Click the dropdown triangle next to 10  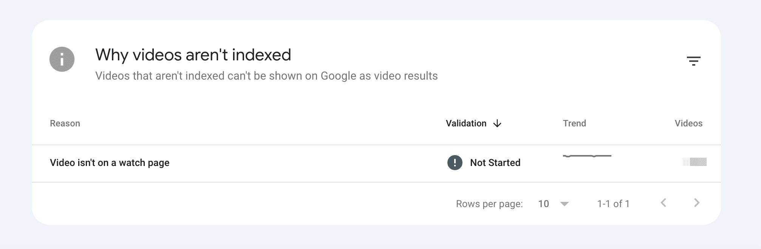[x=565, y=204]
